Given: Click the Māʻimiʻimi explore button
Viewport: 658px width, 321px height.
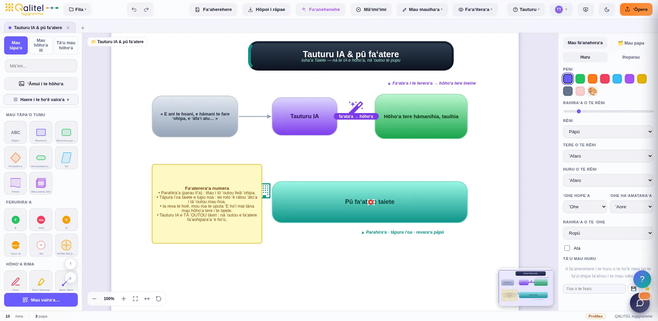Looking at the screenshot, I should tap(371, 10).
